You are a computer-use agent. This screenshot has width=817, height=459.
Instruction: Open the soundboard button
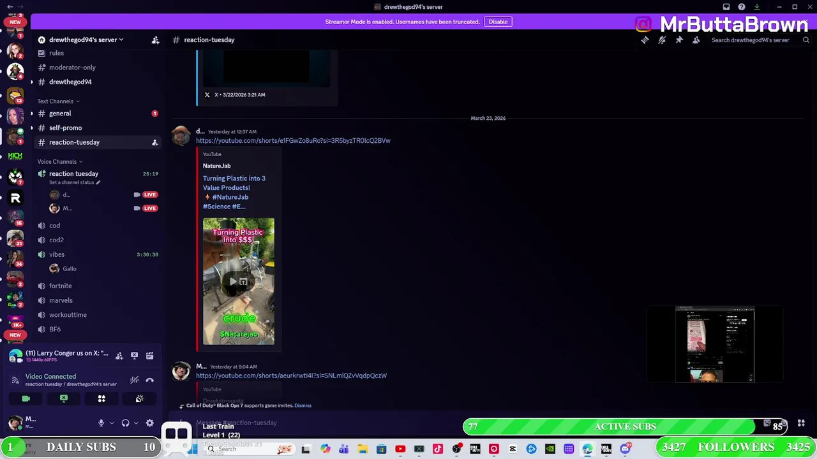(139, 398)
